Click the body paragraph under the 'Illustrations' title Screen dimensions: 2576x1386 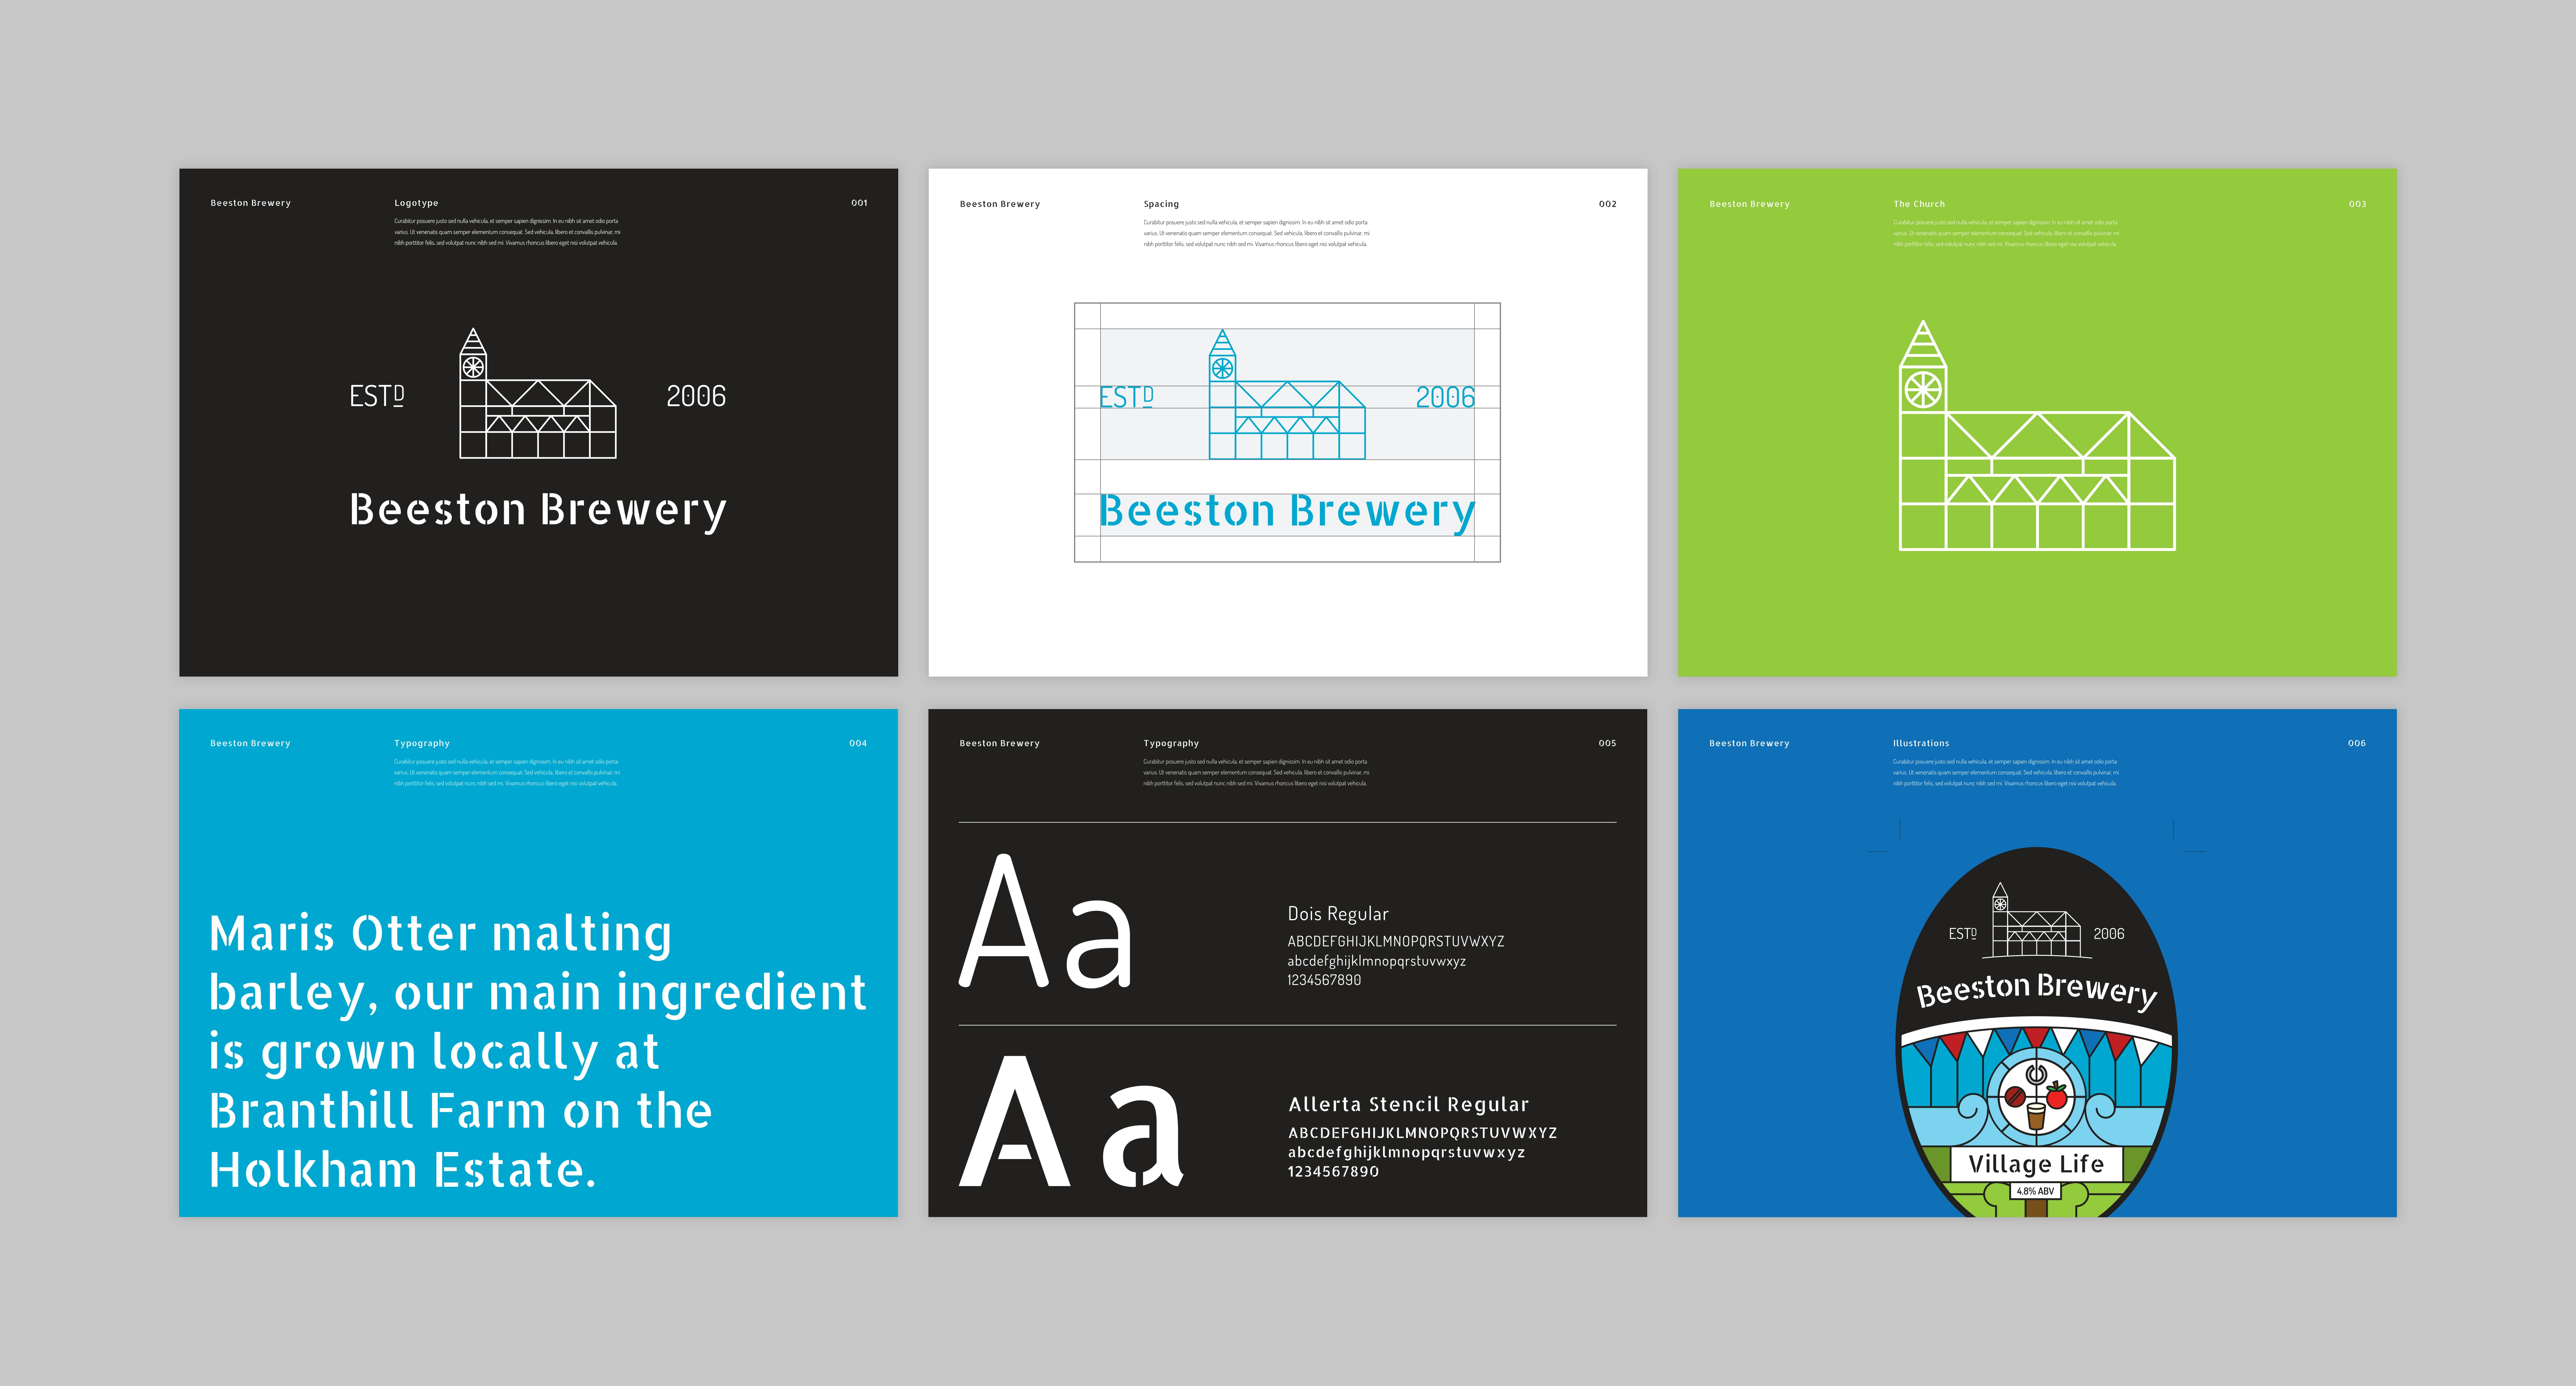tap(2006, 772)
